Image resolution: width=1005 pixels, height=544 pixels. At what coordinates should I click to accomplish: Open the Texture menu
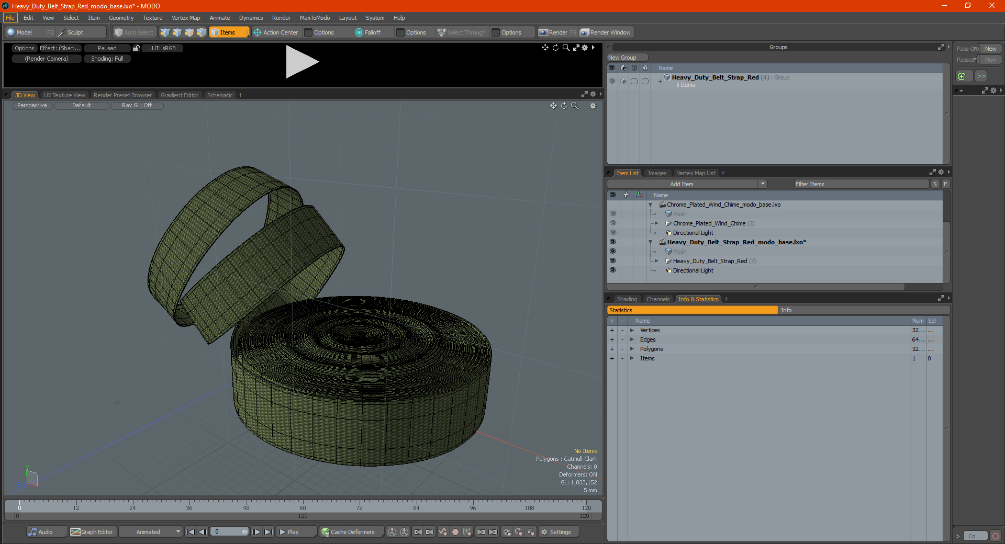tap(152, 18)
